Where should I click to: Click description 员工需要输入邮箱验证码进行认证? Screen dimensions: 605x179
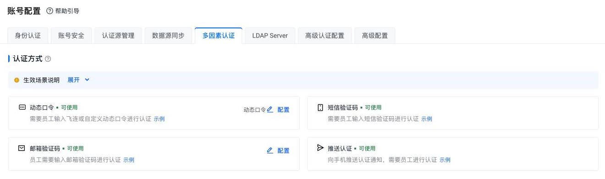tap(75, 160)
